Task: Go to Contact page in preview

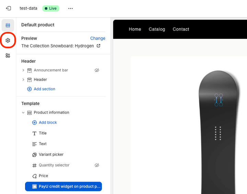Action: coord(181,29)
